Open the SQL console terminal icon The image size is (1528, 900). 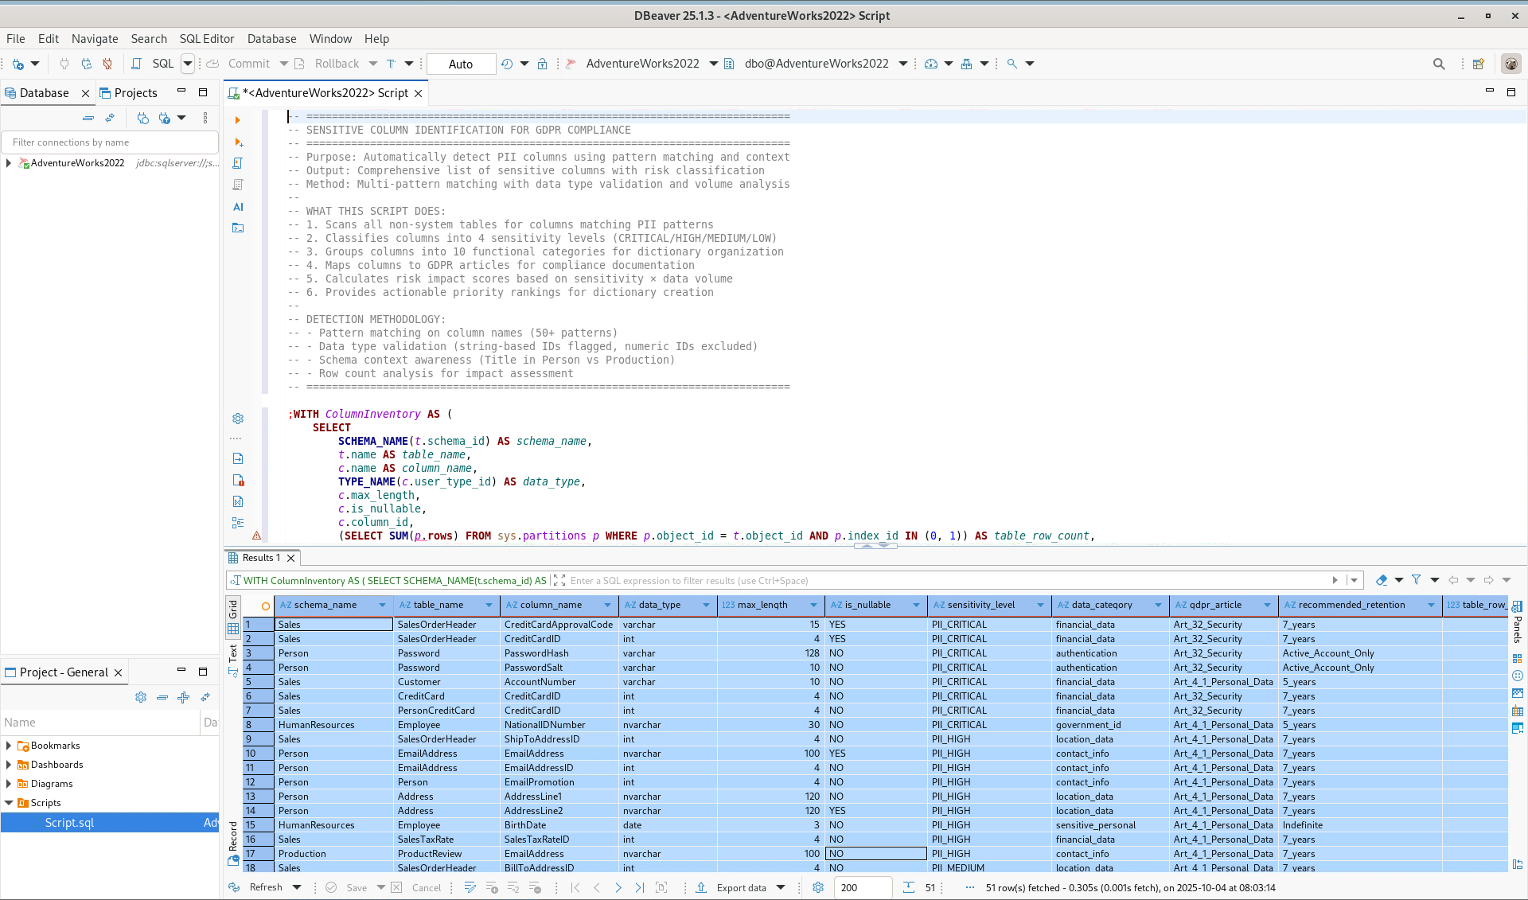[x=238, y=228]
